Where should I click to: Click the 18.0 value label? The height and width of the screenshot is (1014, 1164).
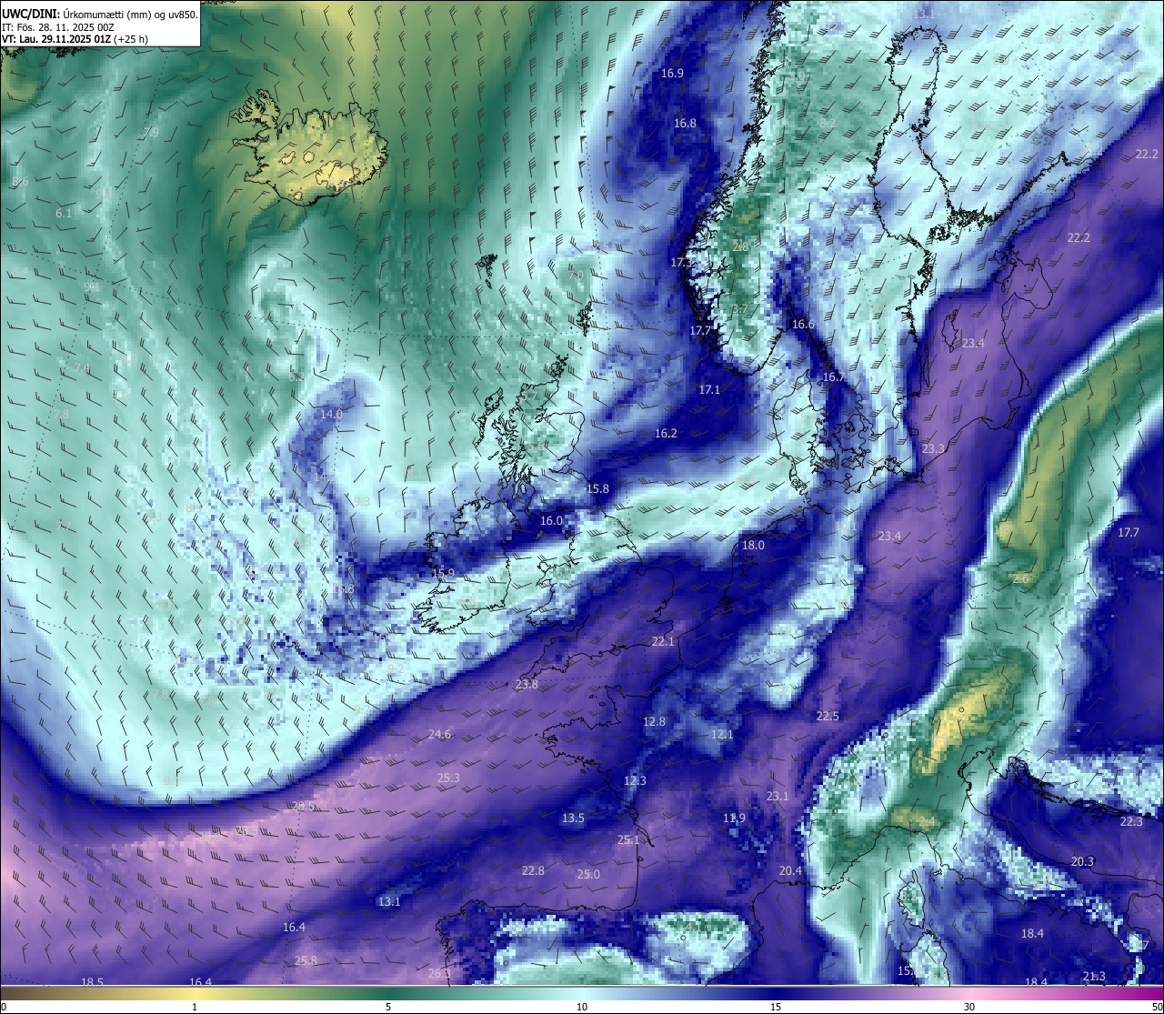(753, 546)
